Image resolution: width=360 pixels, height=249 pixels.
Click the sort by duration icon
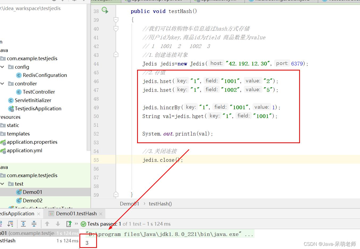(10, 224)
